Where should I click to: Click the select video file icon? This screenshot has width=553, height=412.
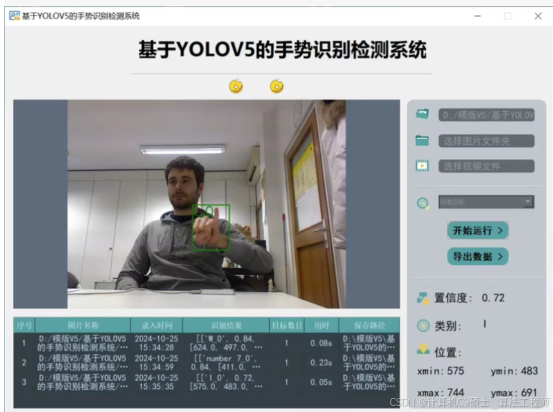pos(422,165)
